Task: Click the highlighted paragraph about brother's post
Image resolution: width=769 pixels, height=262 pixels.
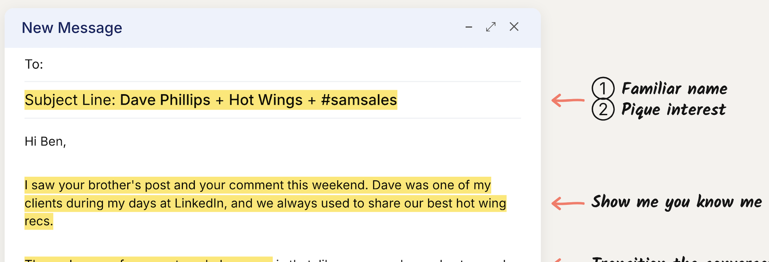Action: (265, 203)
